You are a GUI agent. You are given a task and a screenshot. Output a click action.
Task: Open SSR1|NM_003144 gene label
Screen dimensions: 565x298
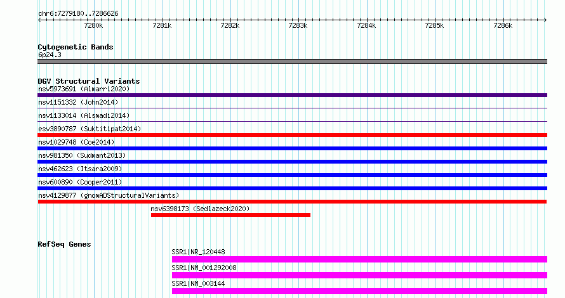[198, 283]
